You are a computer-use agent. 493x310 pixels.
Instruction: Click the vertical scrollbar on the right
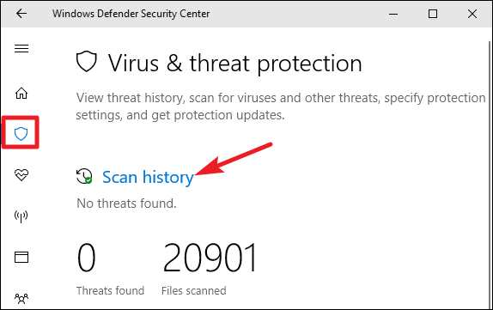(x=490, y=174)
